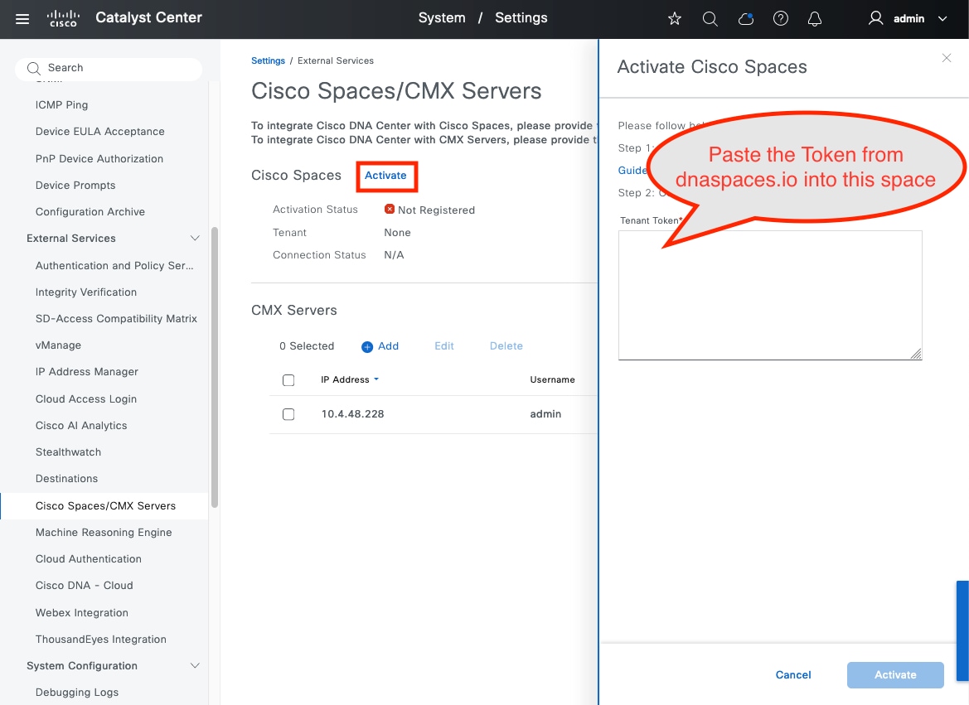Open Stealthwatch settings
This screenshot has height=705, width=969.
[x=68, y=452]
